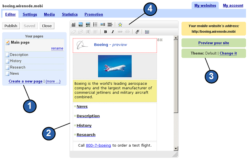248x161 pixels.
Task: Open the Statistics tab
Action: coord(70,14)
